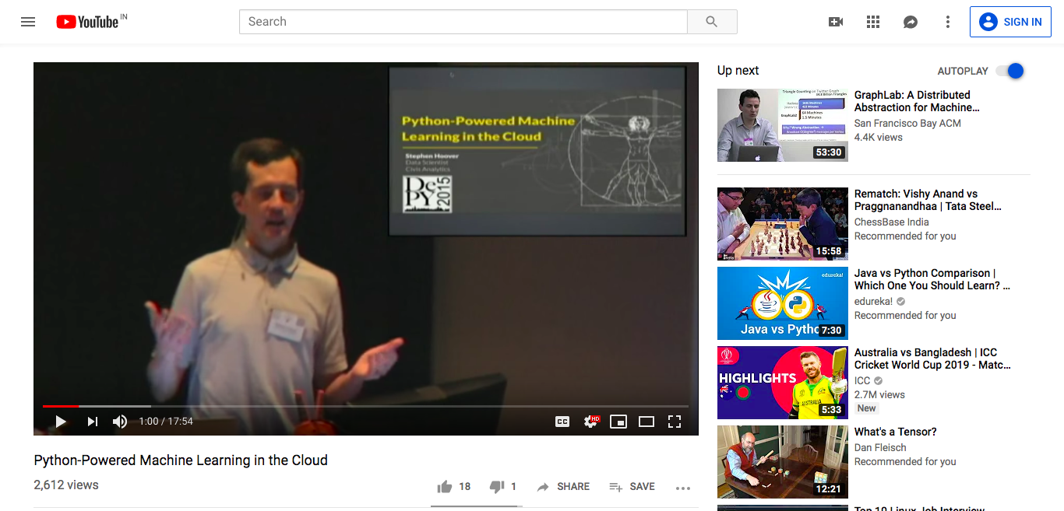The height and width of the screenshot is (511, 1064).
Task: Open more actions ellipsis below video
Action: 683,488
